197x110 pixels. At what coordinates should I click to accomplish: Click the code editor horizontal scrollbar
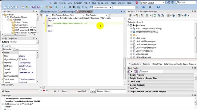[81, 87]
